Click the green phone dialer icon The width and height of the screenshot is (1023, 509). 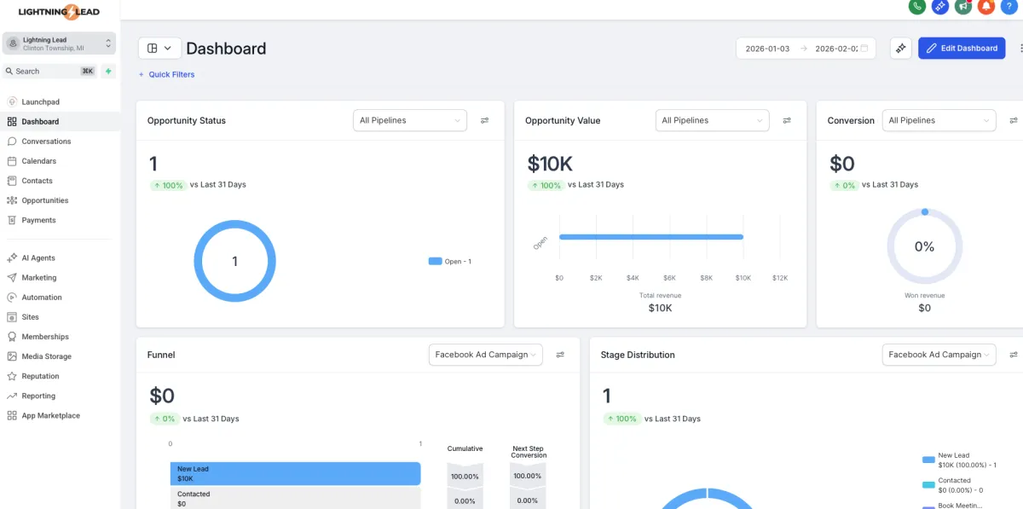coord(917,6)
